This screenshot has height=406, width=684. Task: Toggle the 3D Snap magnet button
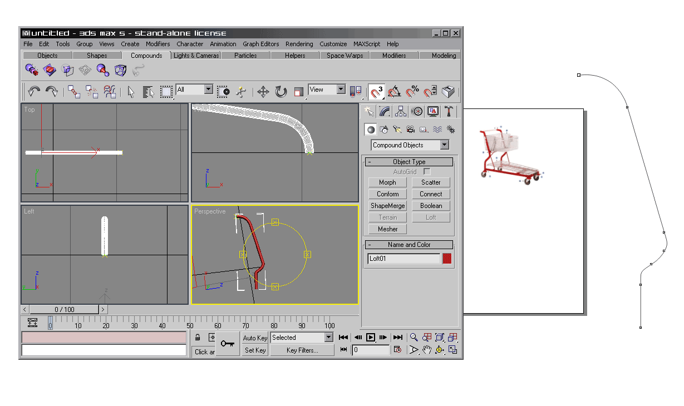pyautogui.click(x=377, y=91)
